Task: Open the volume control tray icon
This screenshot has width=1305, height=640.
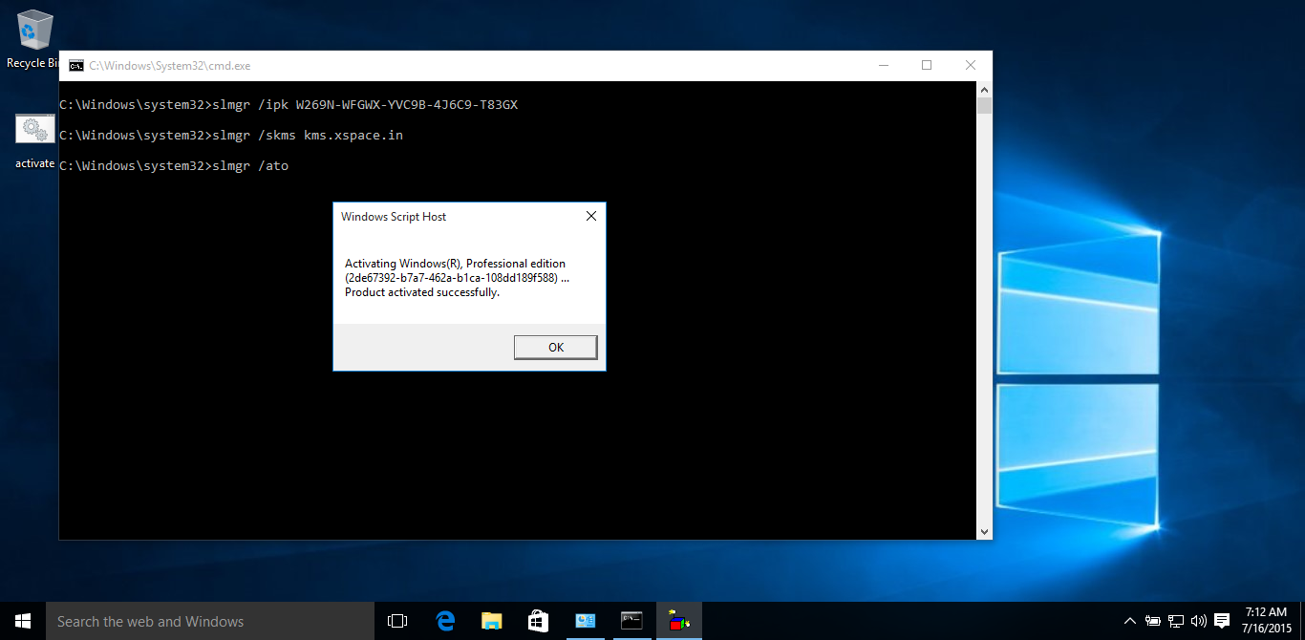Action: (1199, 621)
